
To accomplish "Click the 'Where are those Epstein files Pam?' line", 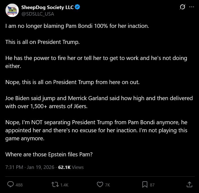I will [x=49, y=154].
